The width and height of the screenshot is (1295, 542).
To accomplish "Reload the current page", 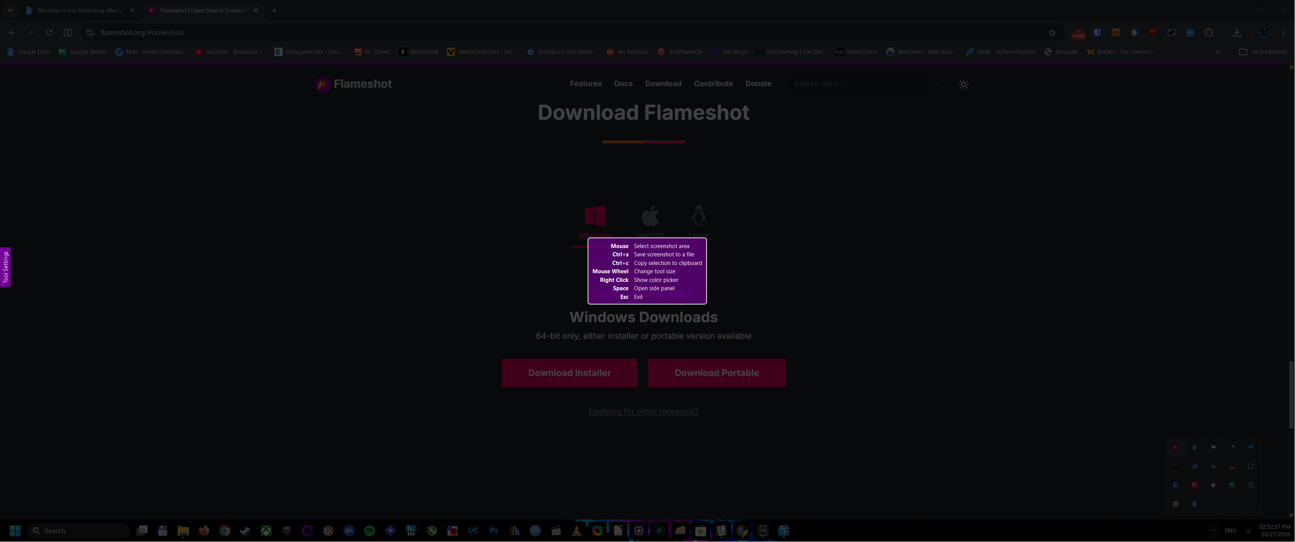I will [49, 33].
